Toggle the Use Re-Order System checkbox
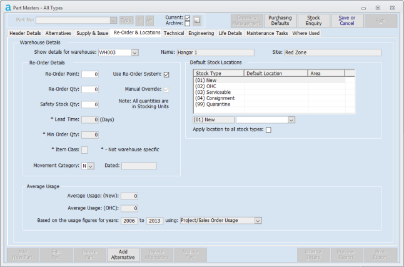This screenshot has height=267, width=404. coord(166,74)
